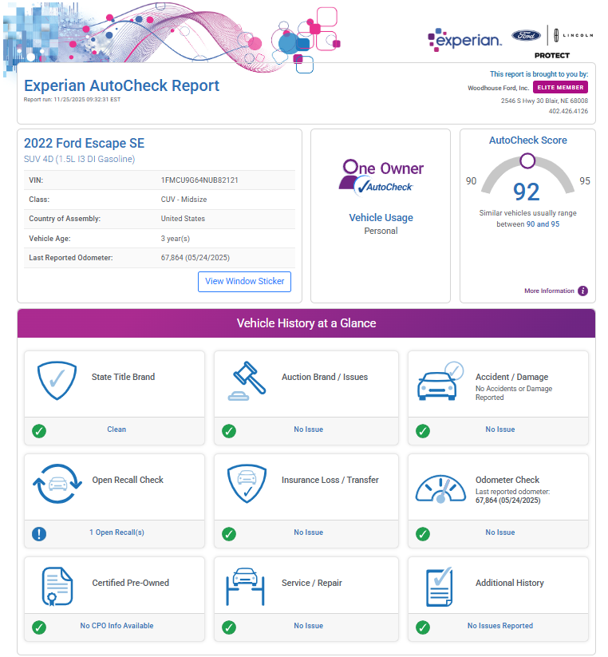Click the Certified Pre-Owned certificate icon

57,587
